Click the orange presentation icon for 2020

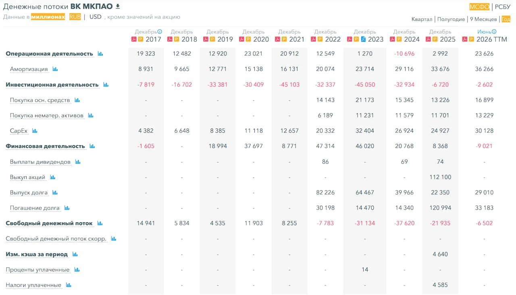[x=248, y=39]
